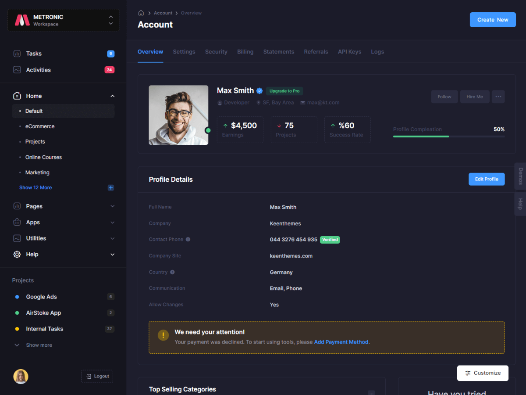This screenshot has height=395, width=526.
Task: Click the blue verified badge beside Max Smith
Action: (x=259, y=91)
